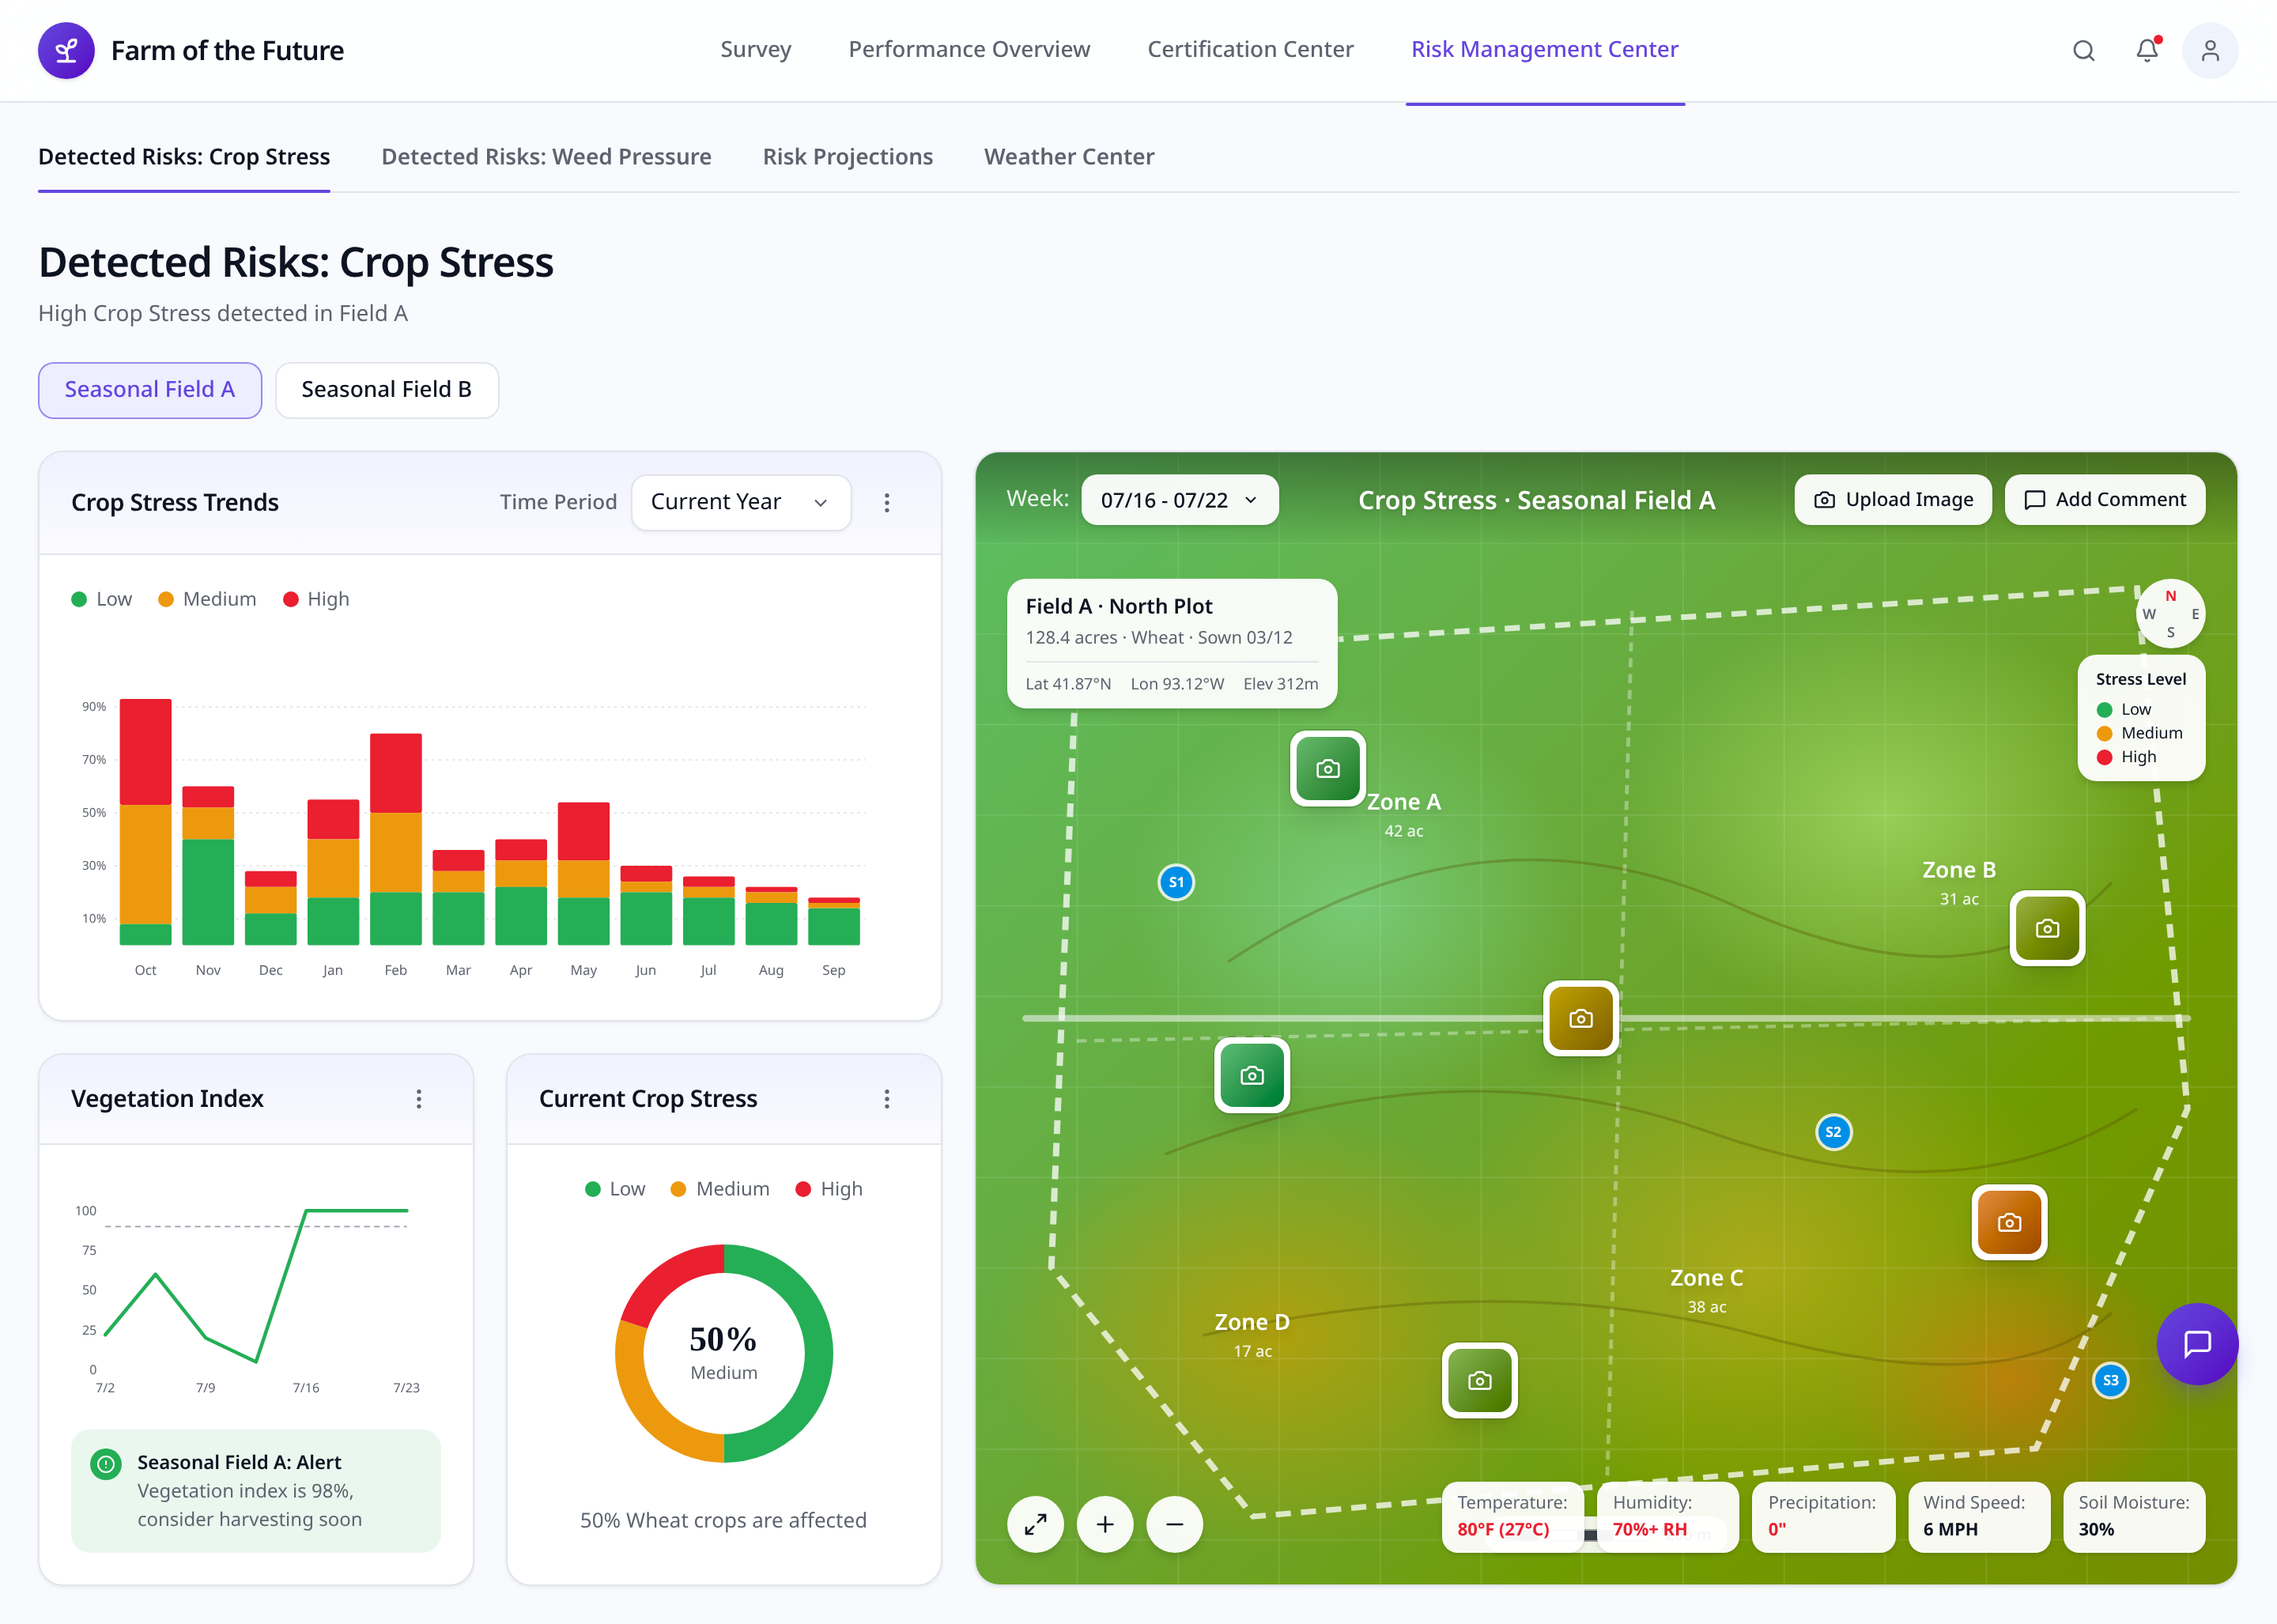Open notifications bell icon
Viewport: 2277px width, 1624px height.
(2147, 50)
